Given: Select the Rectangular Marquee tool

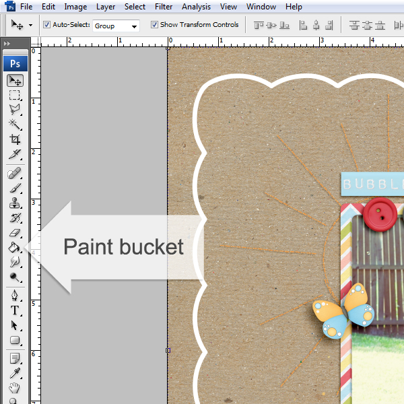Looking at the screenshot, I should [x=15, y=95].
